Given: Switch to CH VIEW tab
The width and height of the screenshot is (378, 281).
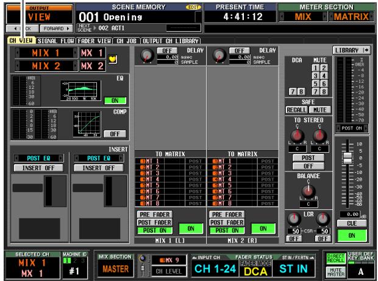Looking at the screenshot, I should click(x=21, y=40).
